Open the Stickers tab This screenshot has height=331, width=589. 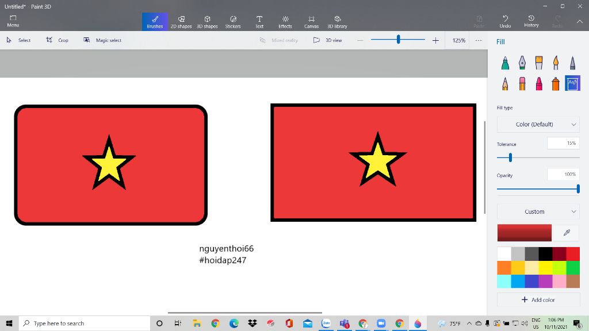(x=233, y=21)
